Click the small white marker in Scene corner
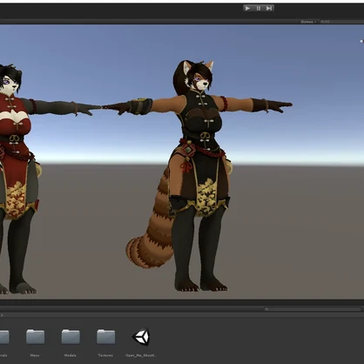This screenshot has width=364, height=364. click(361, 41)
